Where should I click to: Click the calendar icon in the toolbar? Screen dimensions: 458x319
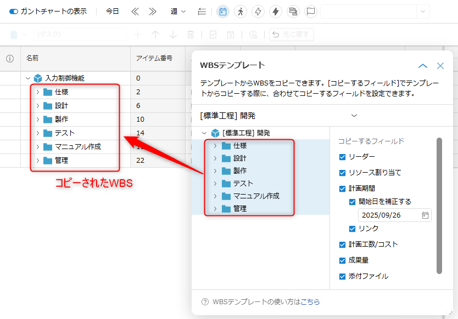click(x=222, y=12)
